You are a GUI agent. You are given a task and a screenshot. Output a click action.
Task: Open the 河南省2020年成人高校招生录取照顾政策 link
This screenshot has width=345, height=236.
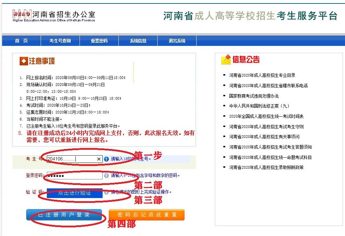pos(266,167)
